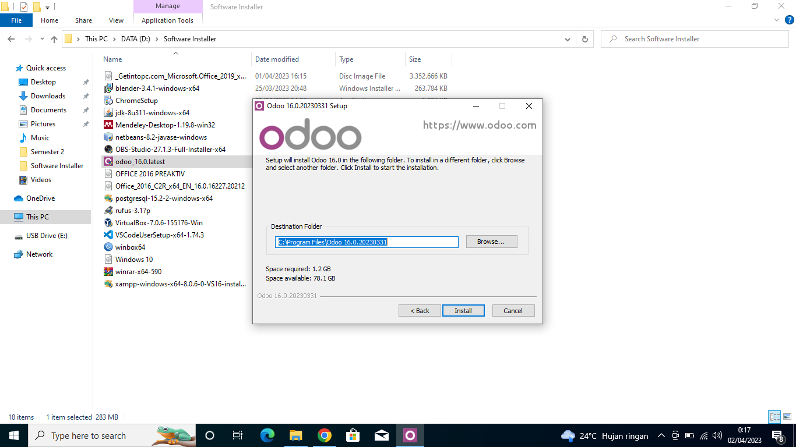The height and width of the screenshot is (447, 796).
Task: Open the File menu in Explorer
Action: pos(16,20)
